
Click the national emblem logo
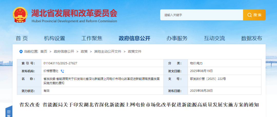tap(21, 15)
